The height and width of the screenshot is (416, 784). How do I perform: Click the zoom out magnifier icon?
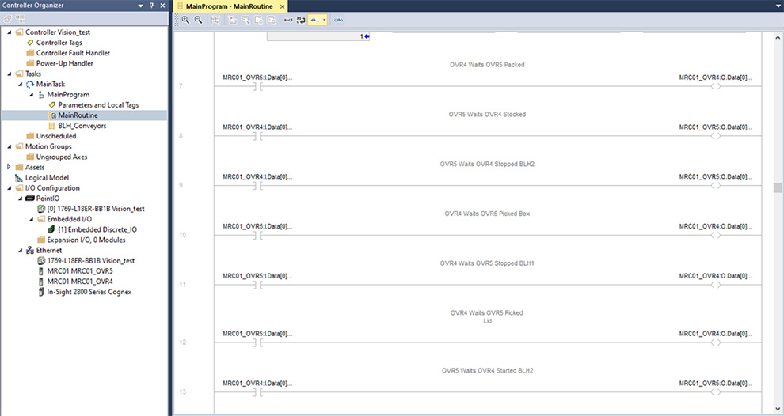tap(199, 20)
